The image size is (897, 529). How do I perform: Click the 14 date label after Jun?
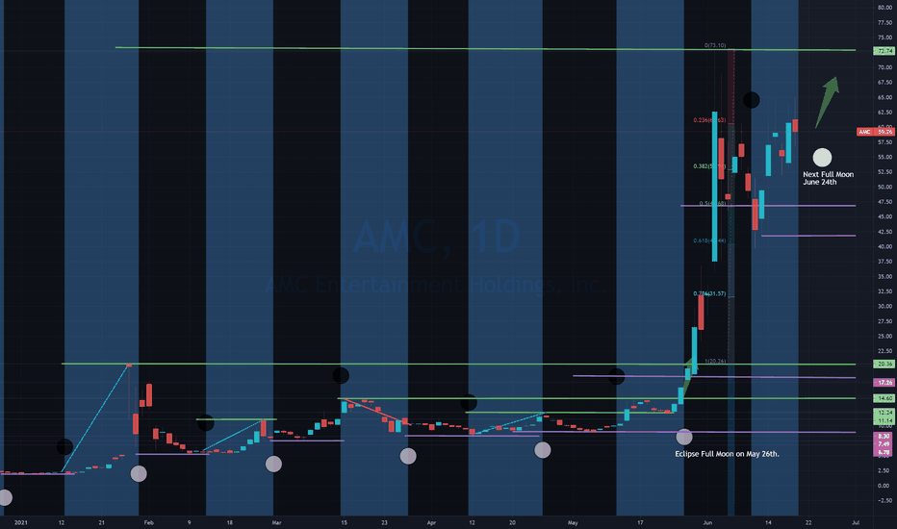click(768, 522)
